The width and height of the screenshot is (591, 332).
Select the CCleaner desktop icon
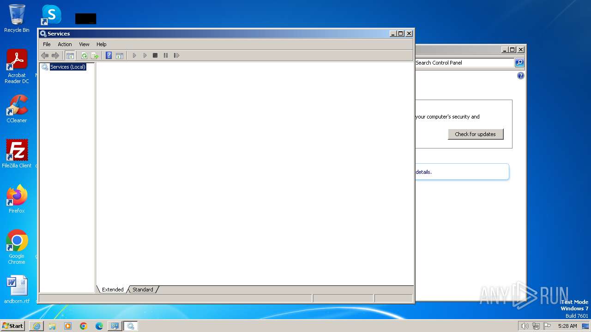click(17, 109)
